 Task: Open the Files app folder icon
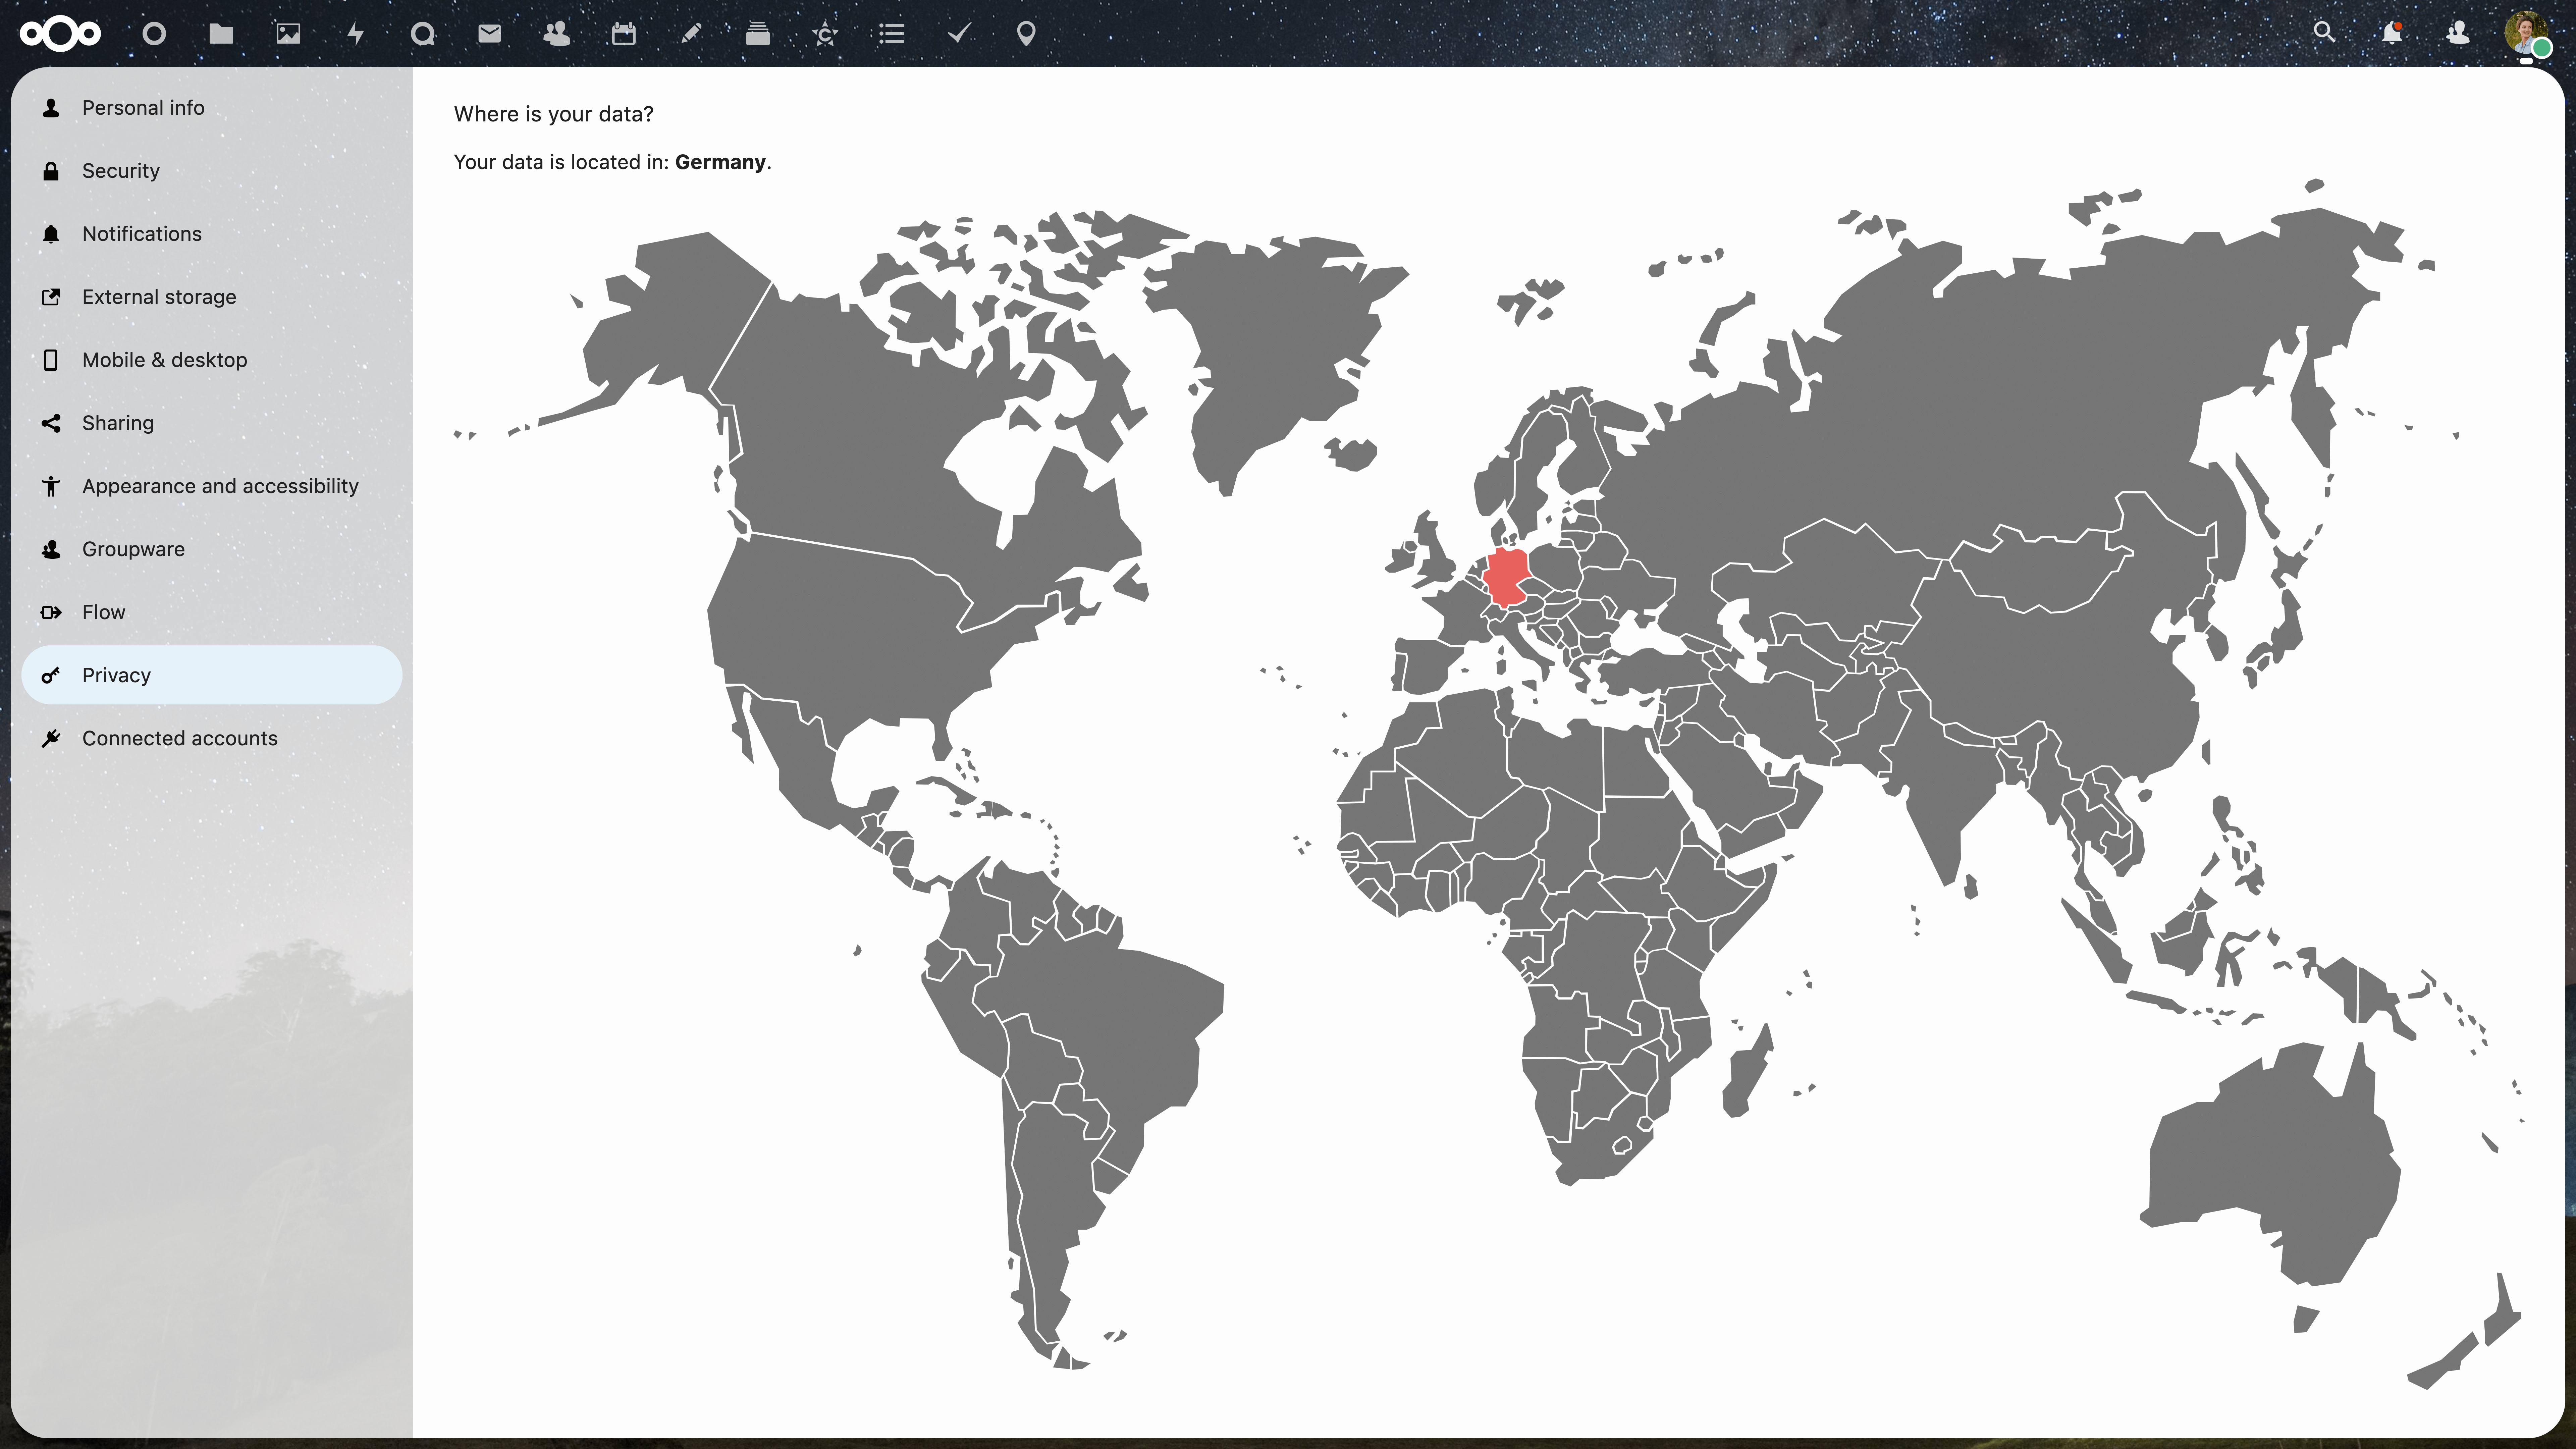pyautogui.click(x=221, y=34)
